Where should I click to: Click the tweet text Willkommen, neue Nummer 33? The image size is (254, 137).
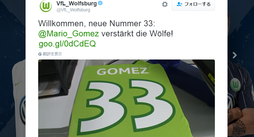(97, 23)
